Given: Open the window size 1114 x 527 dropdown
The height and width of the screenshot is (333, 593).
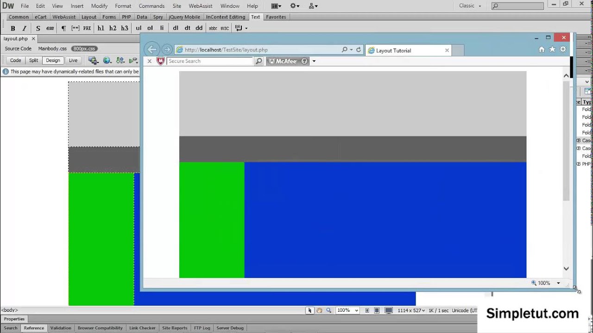Looking at the screenshot, I should pyautogui.click(x=411, y=310).
